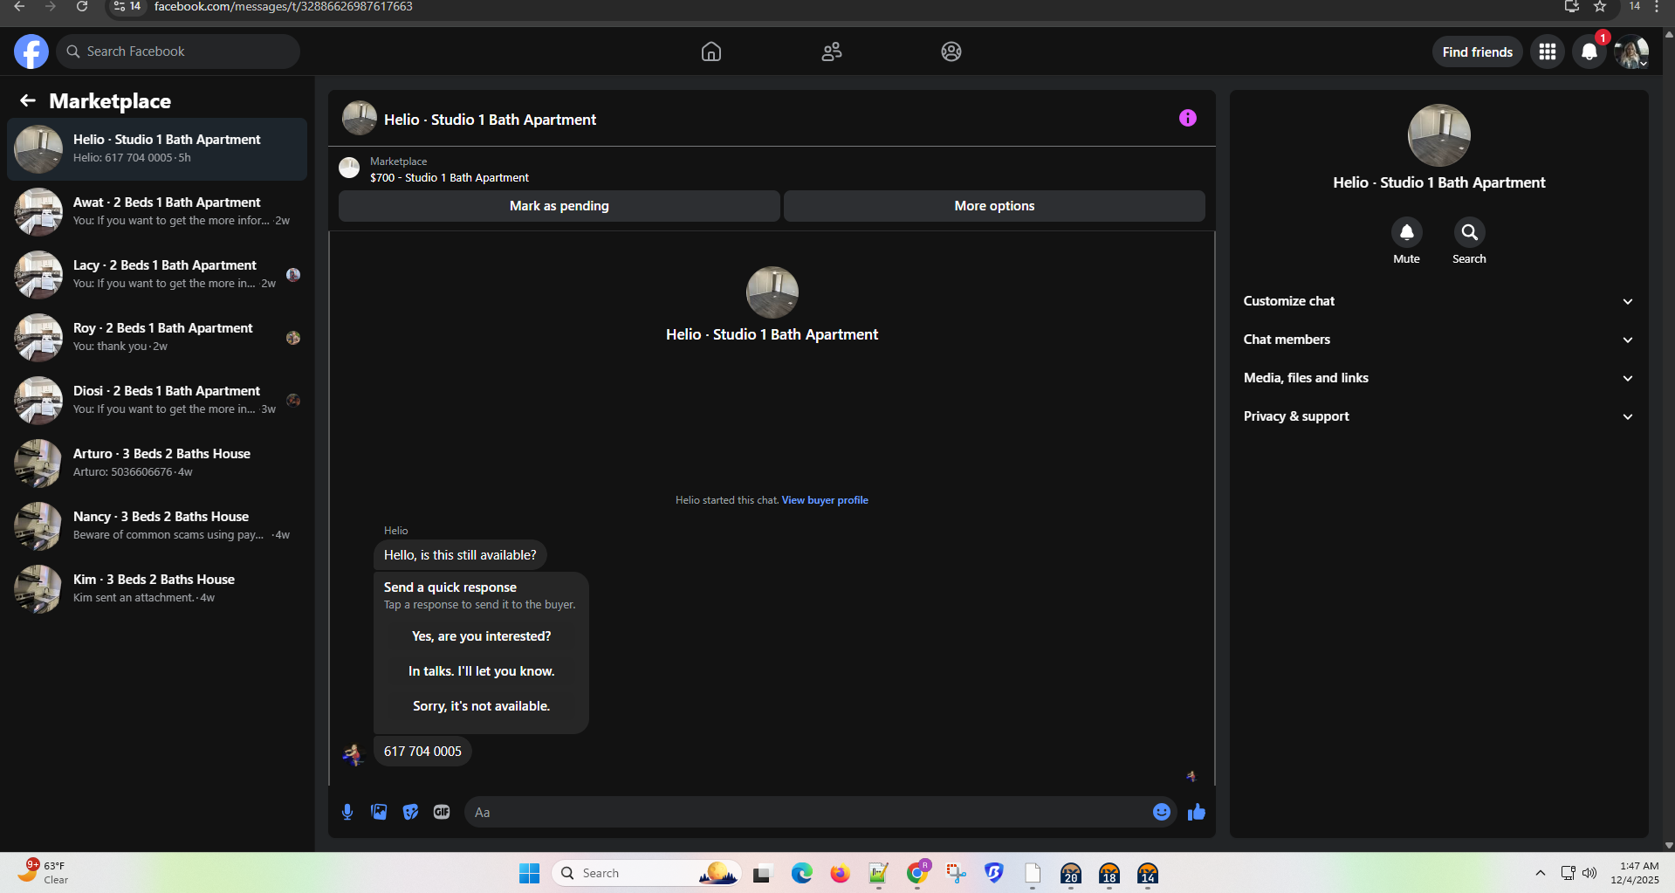The width and height of the screenshot is (1675, 893).
Task: Show hidden system tray icons
Action: (1541, 873)
